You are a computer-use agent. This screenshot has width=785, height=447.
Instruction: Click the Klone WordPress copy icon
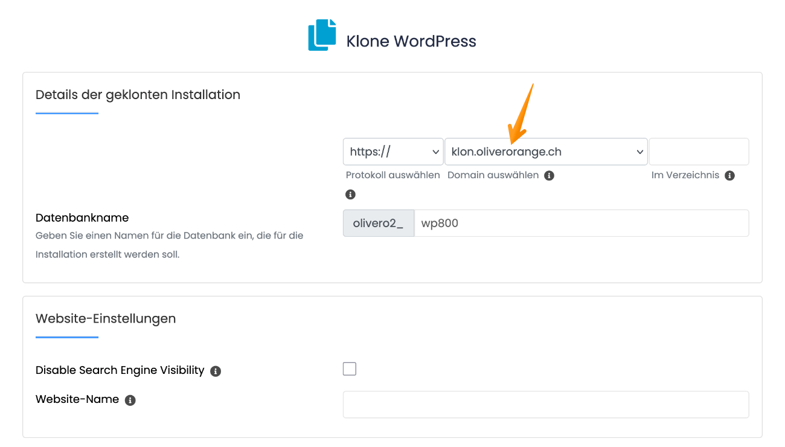[x=322, y=35]
